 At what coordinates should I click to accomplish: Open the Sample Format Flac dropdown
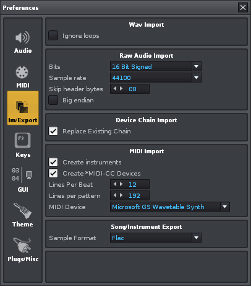point(156,238)
